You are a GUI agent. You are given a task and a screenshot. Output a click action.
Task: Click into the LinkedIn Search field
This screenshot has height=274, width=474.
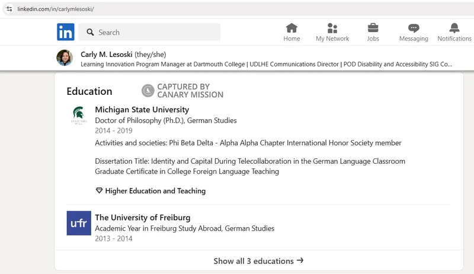click(x=149, y=32)
